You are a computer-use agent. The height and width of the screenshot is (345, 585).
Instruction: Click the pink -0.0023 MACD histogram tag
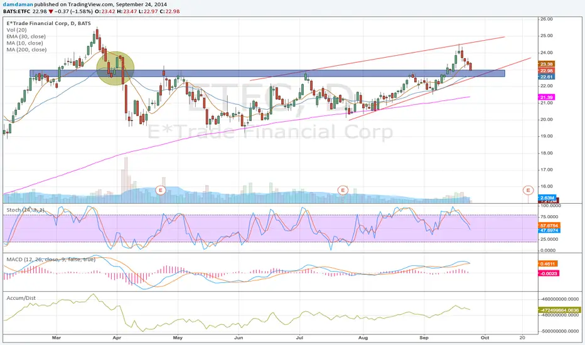[x=549, y=273]
